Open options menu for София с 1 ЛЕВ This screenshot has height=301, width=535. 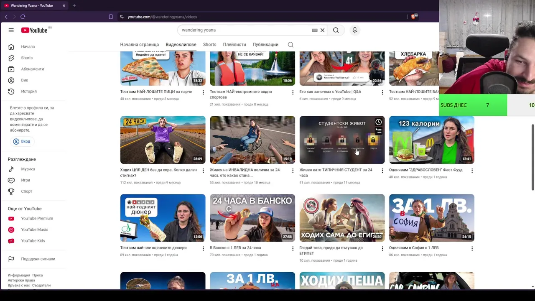tap(472, 249)
